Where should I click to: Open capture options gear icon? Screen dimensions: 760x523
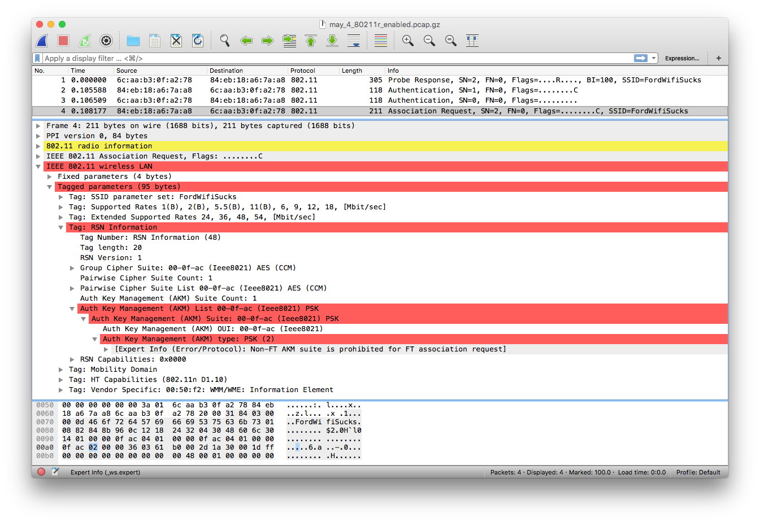(x=106, y=41)
